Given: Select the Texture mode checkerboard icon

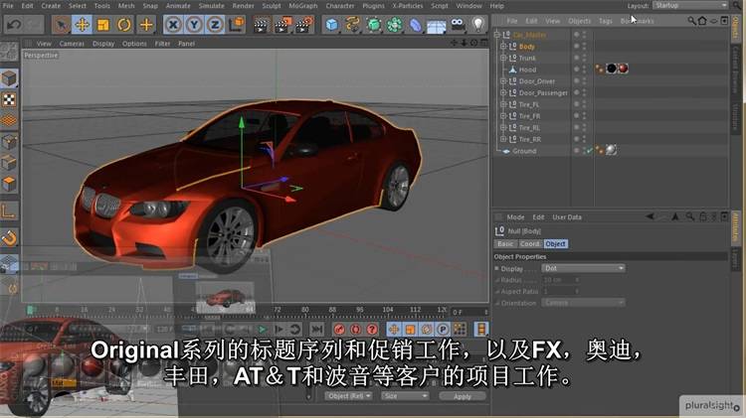Looking at the screenshot, I should pos(9,99).
